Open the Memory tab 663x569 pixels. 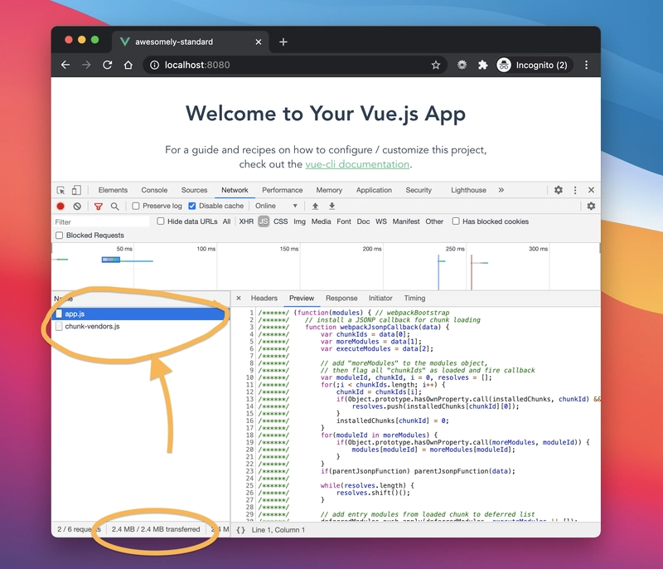[x=329, y=190]
